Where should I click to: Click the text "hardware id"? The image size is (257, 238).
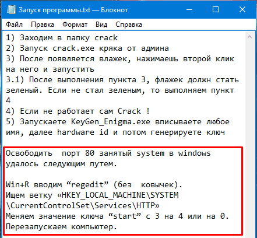[83, 132]
